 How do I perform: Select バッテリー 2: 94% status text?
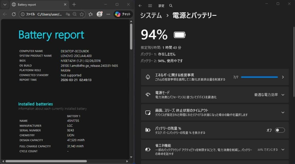(162, 61)
